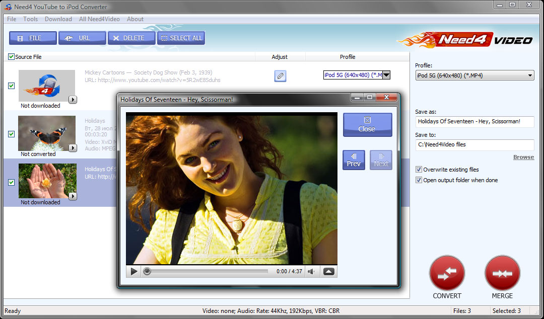Click the Save as filename field

coord(474,121)
